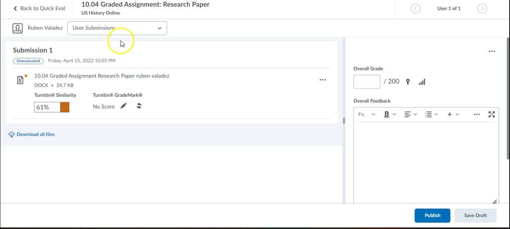Click Save Draft
The image size is (510, 229).
click(475, 215)
